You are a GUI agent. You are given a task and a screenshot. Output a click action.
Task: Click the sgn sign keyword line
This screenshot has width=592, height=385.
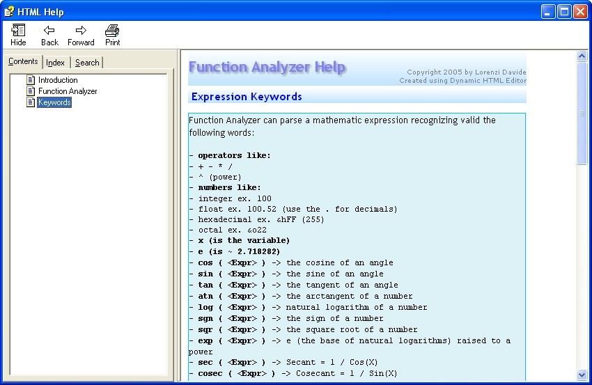pos(286,319)
